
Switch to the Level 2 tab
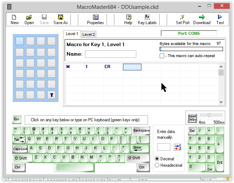89,34
